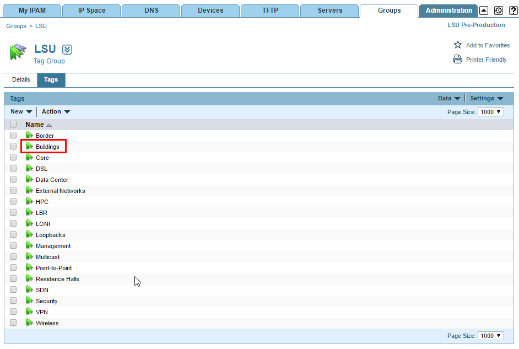The width and height of the screenshot is (519, 349).
Task: Open the Details sub-tab
Action: click(x=21, y=79)
